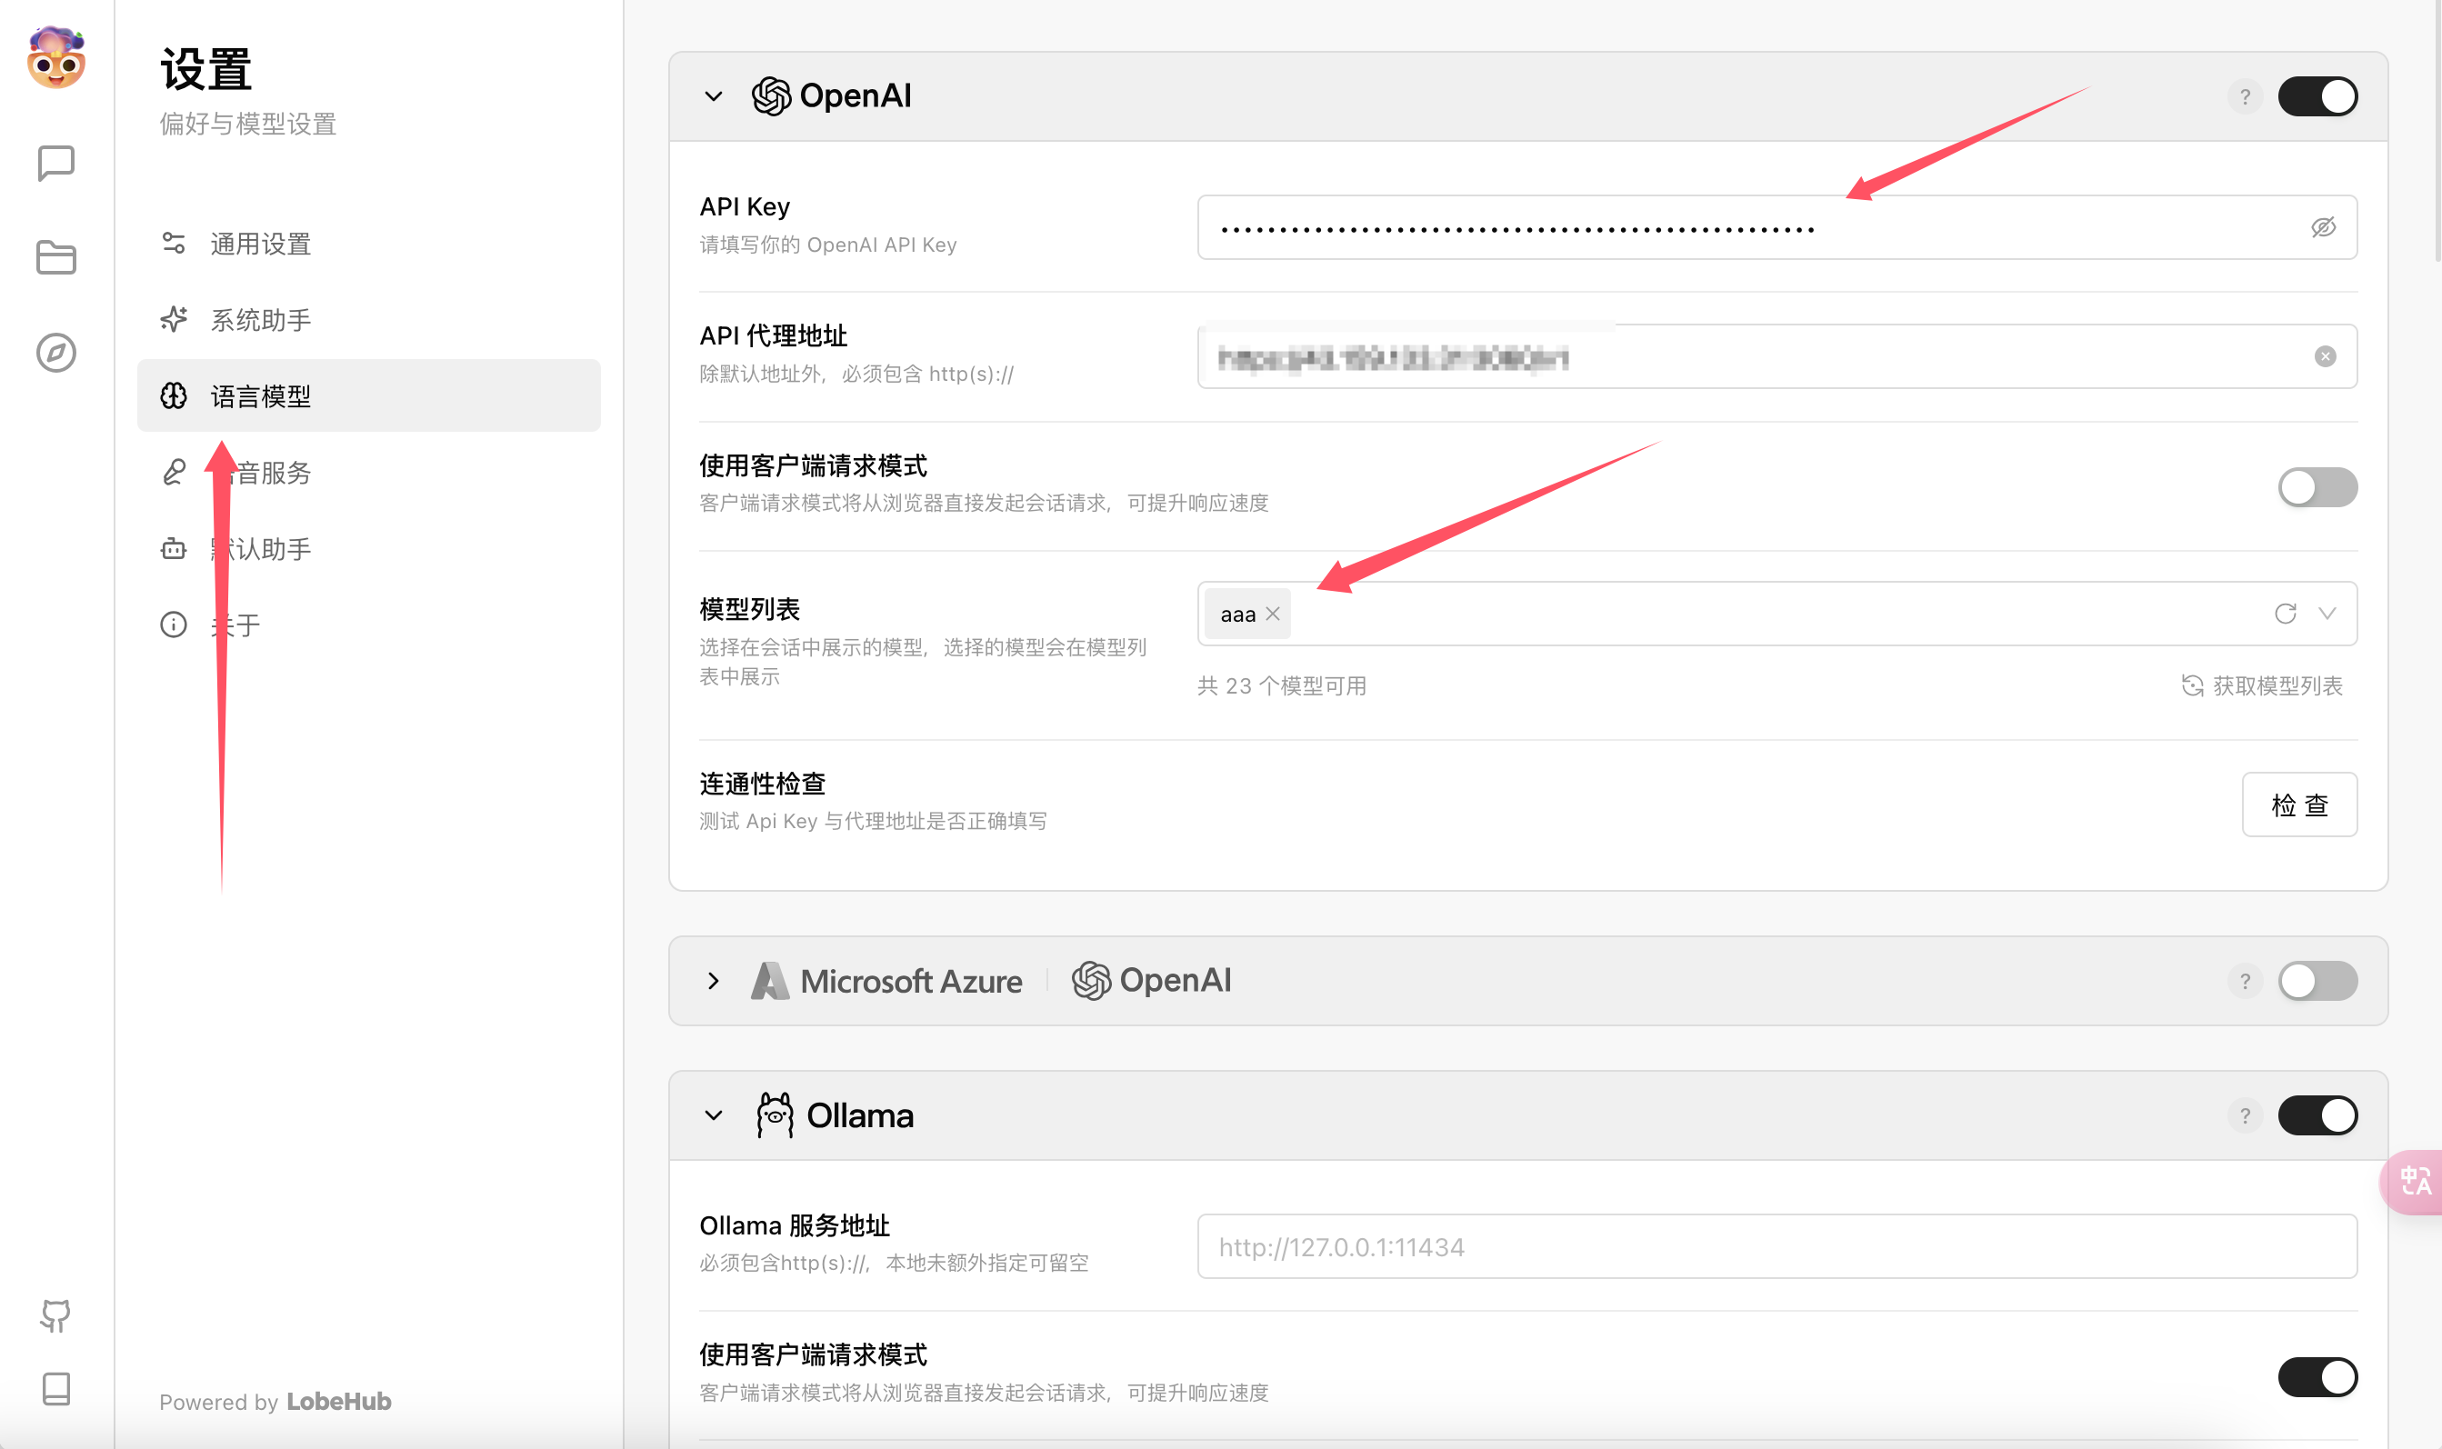2442x1449 pixels.
Task: Click the 检查 connectivity check button
Action: (x=2298, y=804)
